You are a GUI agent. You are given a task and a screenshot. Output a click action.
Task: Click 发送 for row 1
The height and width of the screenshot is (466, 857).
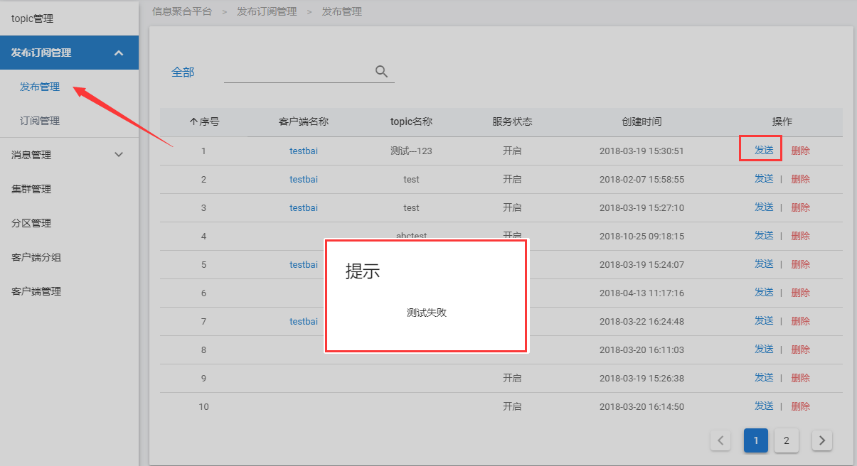point(764,151)
